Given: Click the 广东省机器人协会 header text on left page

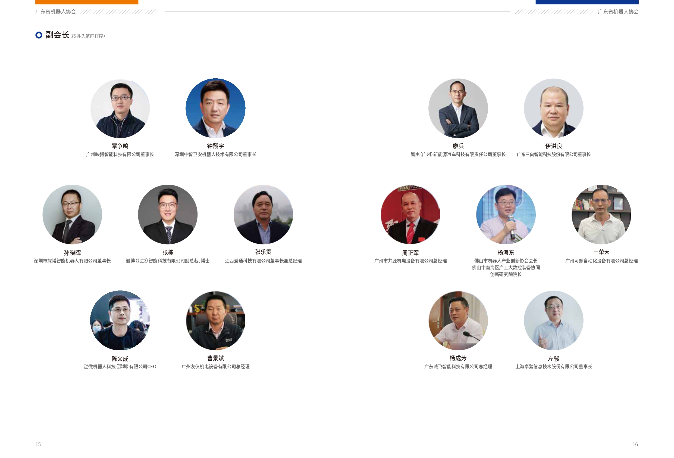Looking at the screenshot, I should tap(56, 12).
